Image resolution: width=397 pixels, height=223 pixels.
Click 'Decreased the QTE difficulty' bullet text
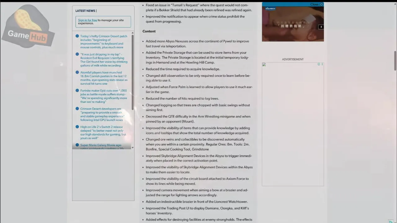198,119
